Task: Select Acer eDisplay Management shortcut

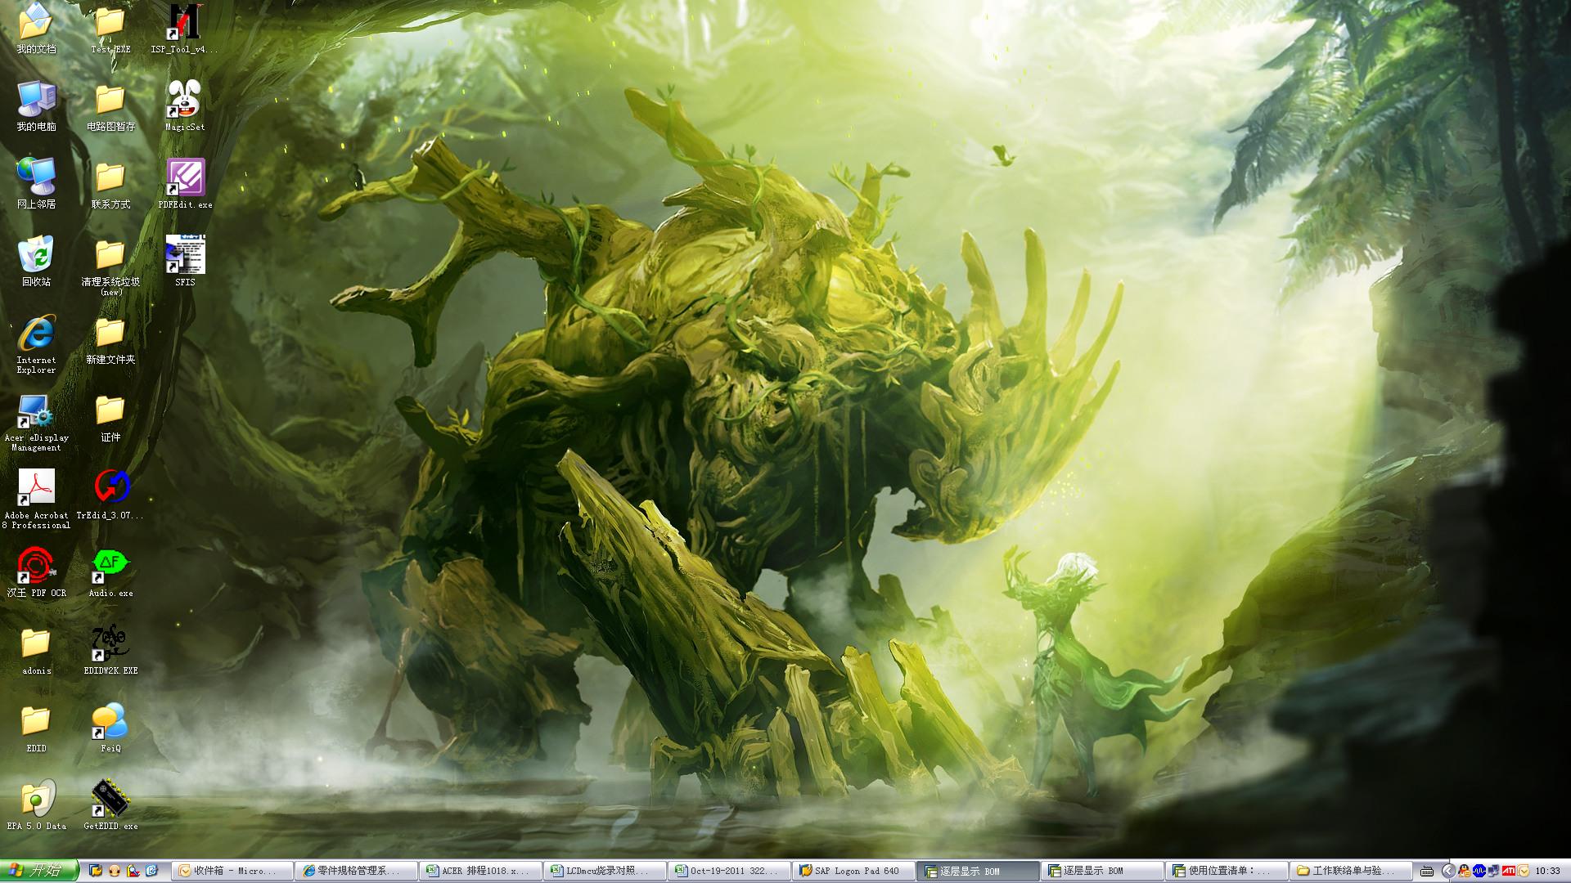Action: 36,422
